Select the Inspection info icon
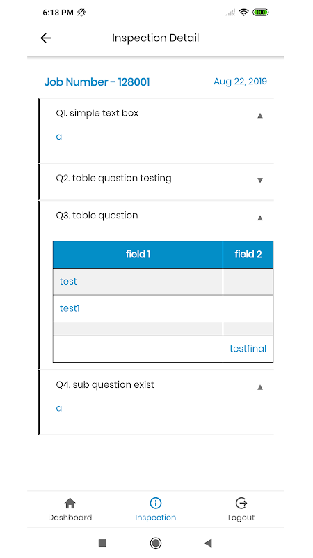Viewport: 313px width, 558px height. [155, 503]
